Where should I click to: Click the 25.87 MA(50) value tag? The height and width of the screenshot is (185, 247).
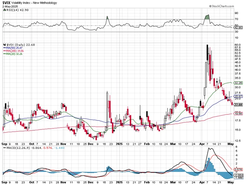tap(239, 96)
